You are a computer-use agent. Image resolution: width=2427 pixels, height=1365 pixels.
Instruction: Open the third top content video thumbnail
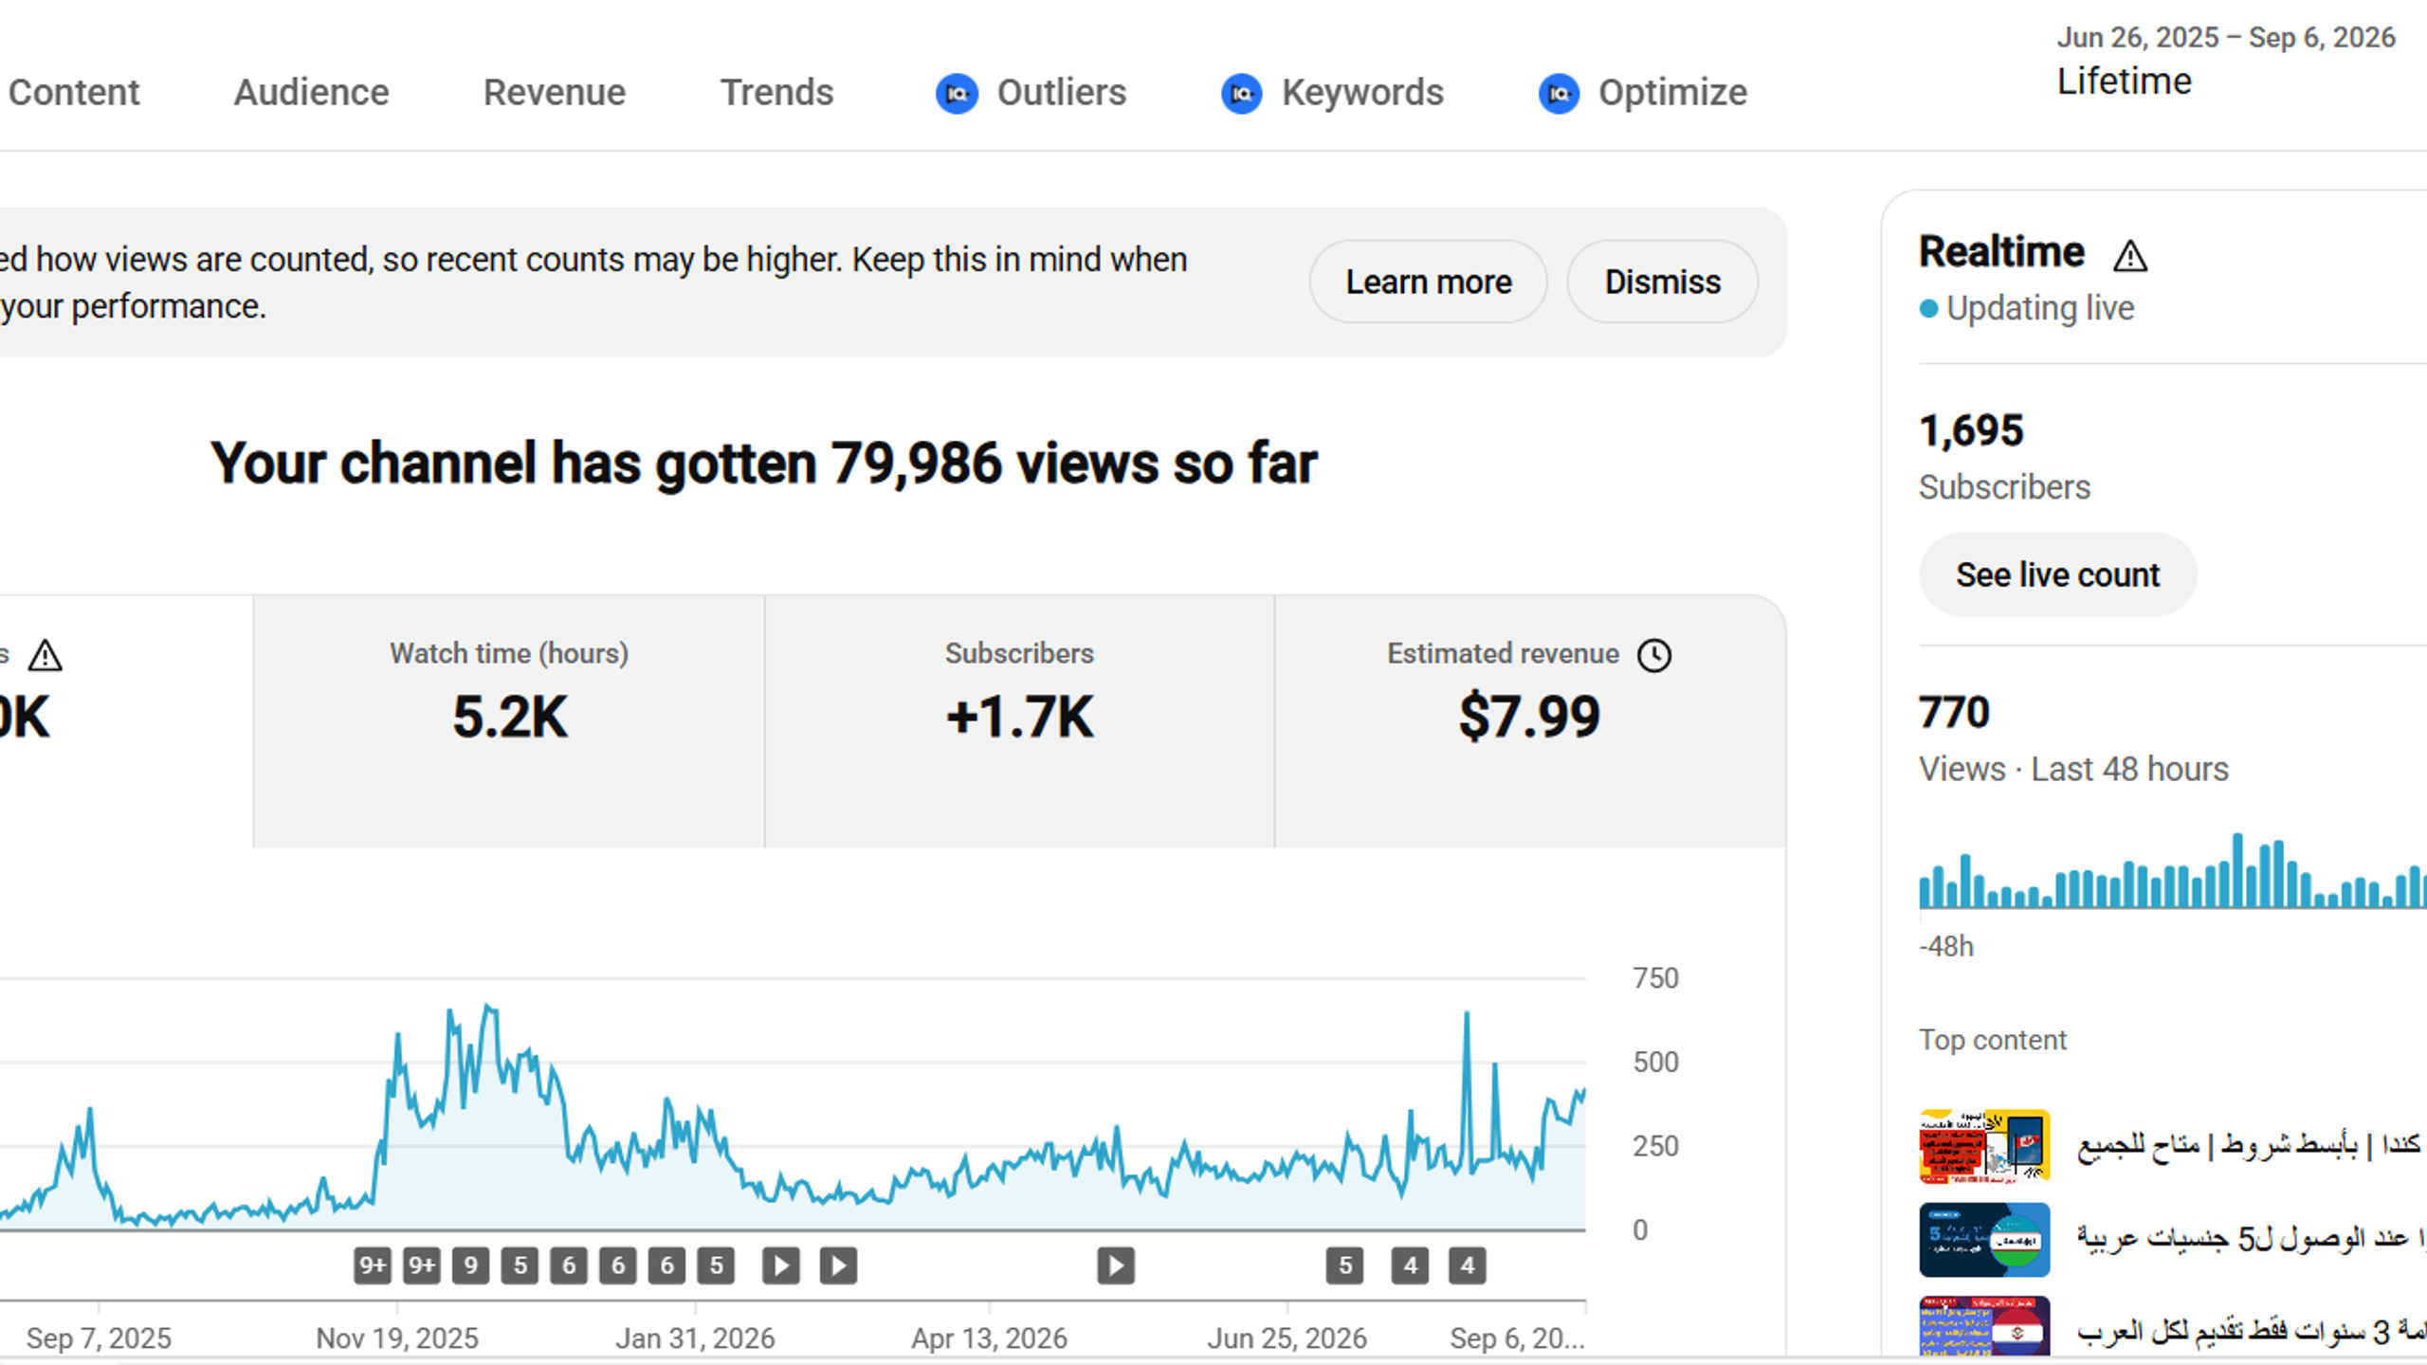pos(1984,1326)
